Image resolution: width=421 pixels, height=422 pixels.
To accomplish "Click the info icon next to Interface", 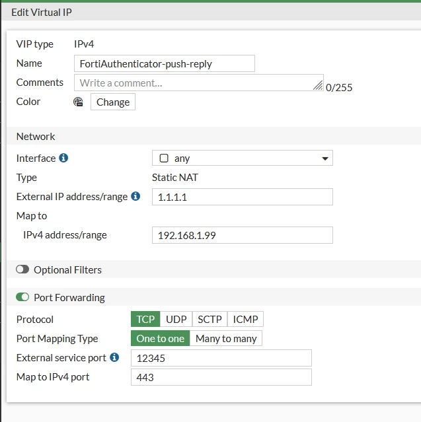I will tap(63, 158).
